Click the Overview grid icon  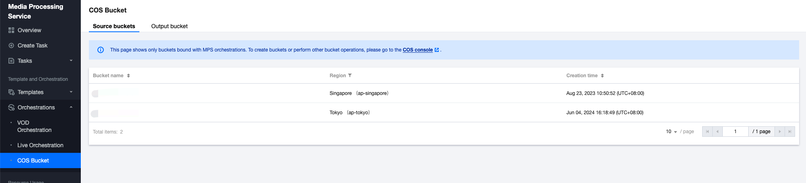point(11,30)
